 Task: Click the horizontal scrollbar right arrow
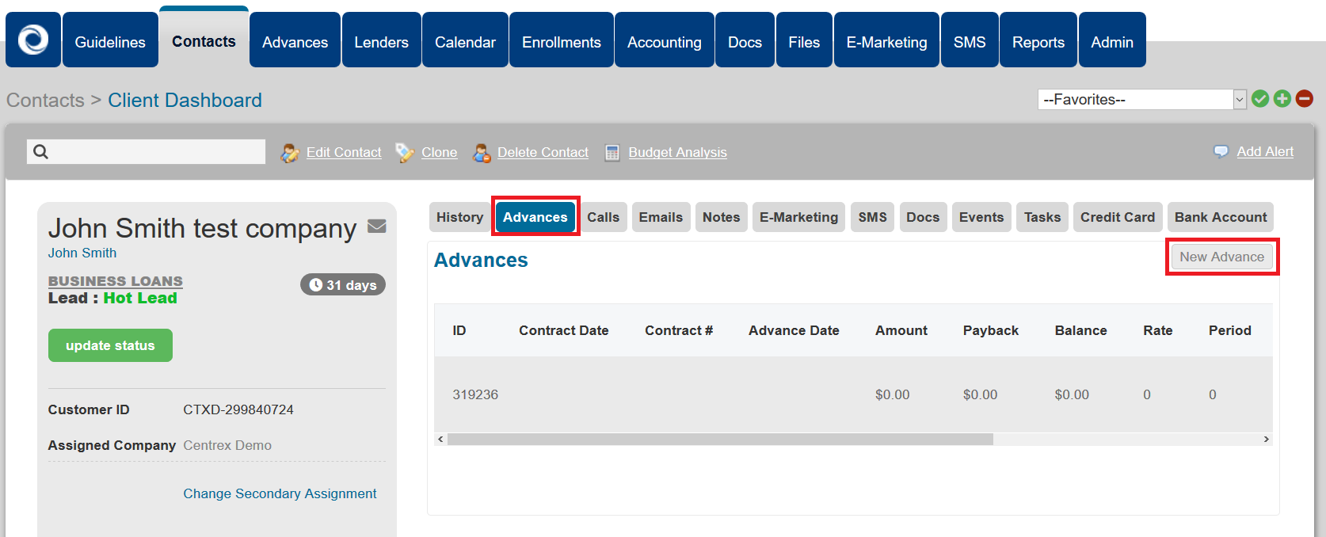coord(1266,439)
